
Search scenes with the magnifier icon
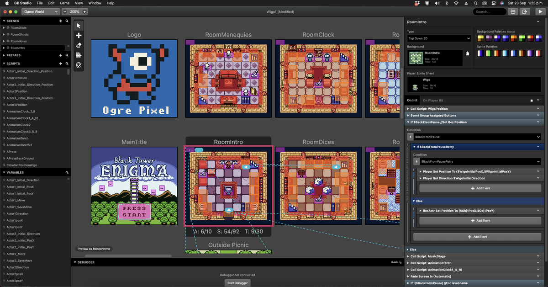point(67,21)
